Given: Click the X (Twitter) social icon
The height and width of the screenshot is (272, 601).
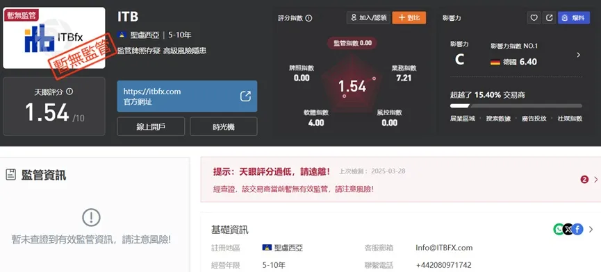Looking at the screenshot, I should [568, 229].
